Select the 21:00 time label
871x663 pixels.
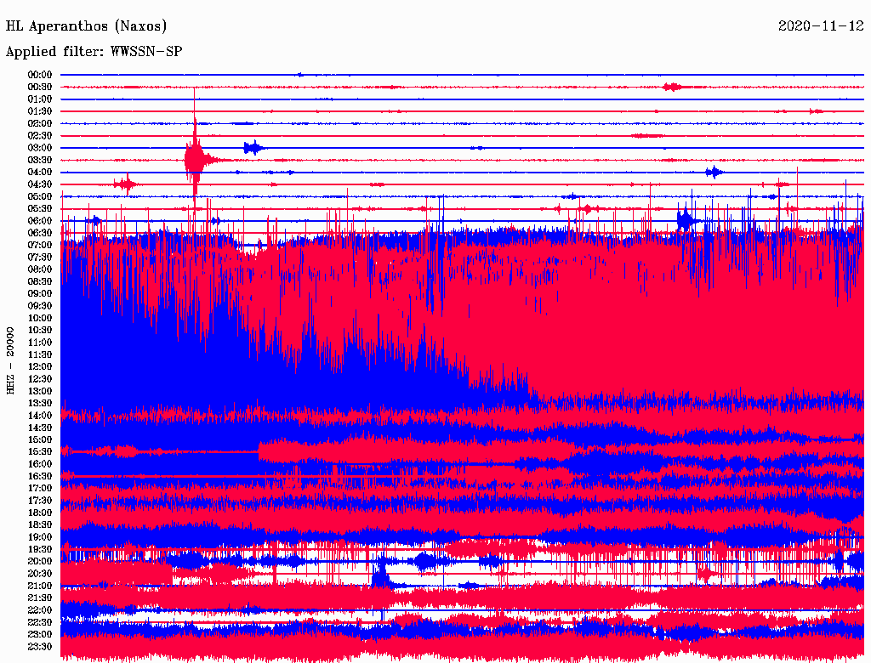[x=40, y=586]
